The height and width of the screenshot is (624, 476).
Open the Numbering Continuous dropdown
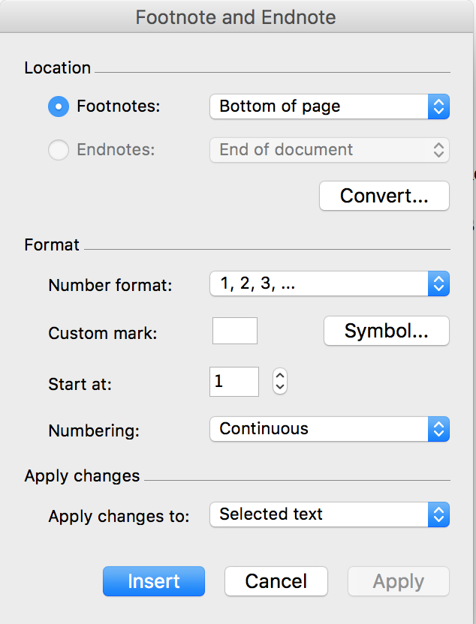(x=330, y=429)
